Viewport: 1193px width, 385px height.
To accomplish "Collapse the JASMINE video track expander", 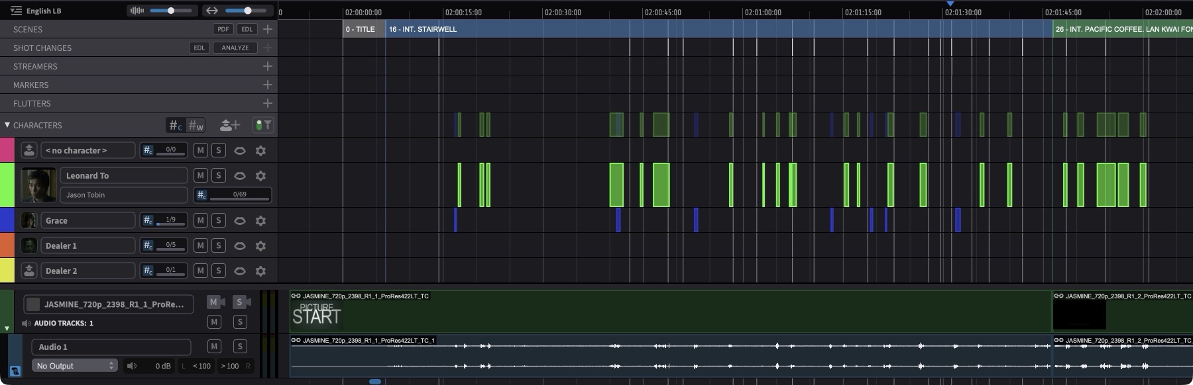I will (x=7, y=328).
